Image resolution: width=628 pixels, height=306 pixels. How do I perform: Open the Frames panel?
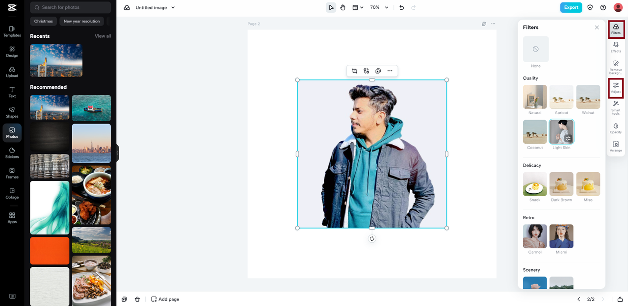12,173
